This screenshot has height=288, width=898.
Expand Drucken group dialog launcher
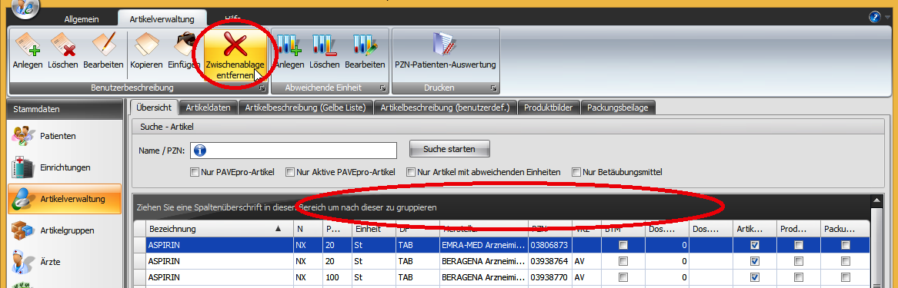click(493, 88)
